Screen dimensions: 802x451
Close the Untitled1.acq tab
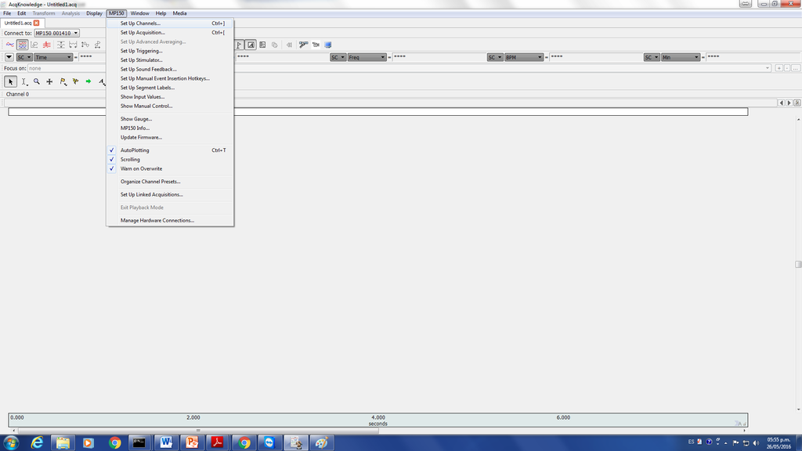tap(36, 23)
